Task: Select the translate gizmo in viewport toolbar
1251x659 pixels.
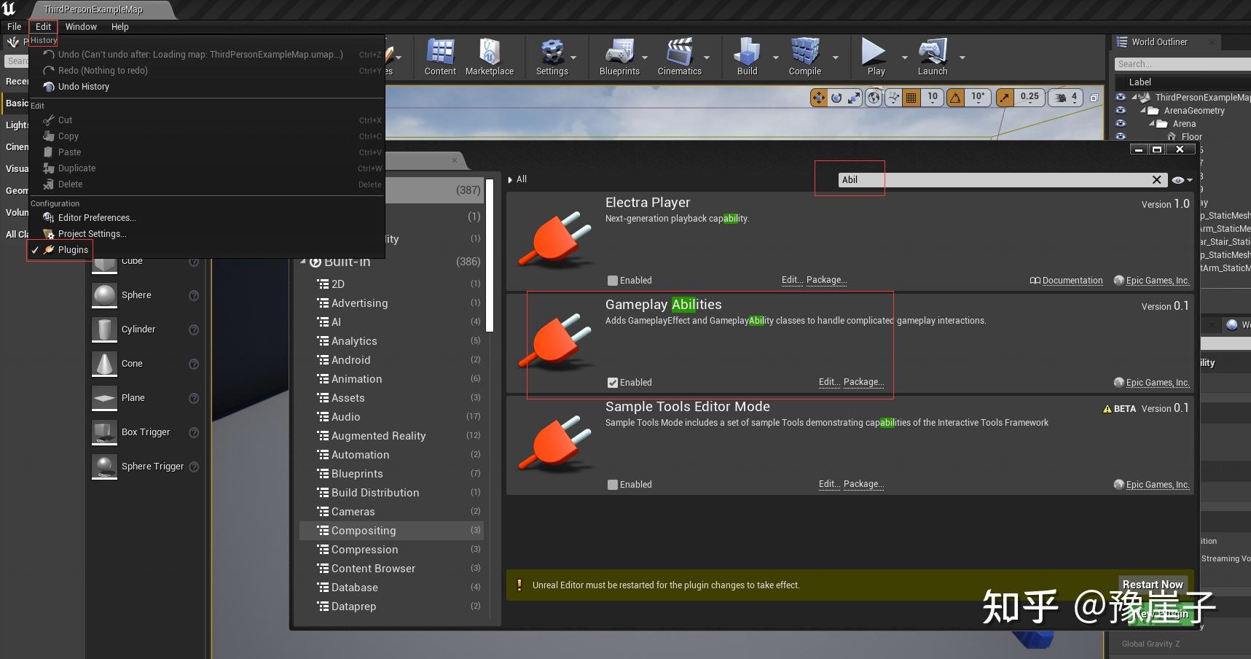Action: [x=819, y=98]
